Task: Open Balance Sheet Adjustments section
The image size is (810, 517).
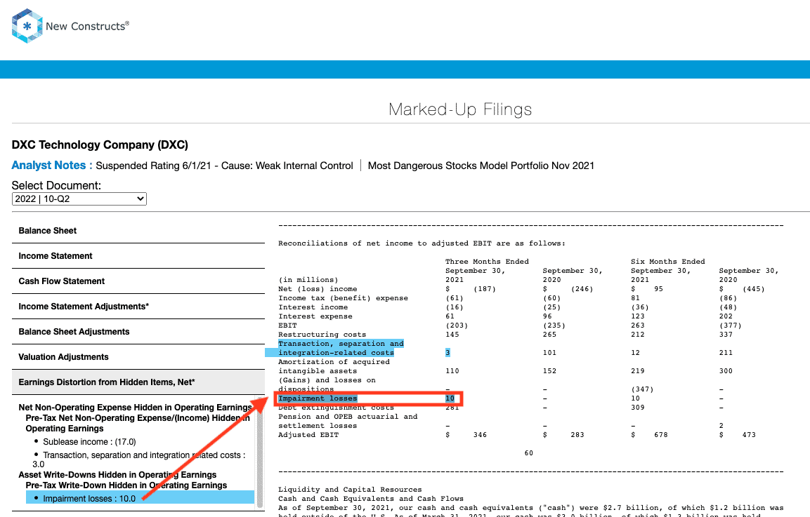Action: 138,332
